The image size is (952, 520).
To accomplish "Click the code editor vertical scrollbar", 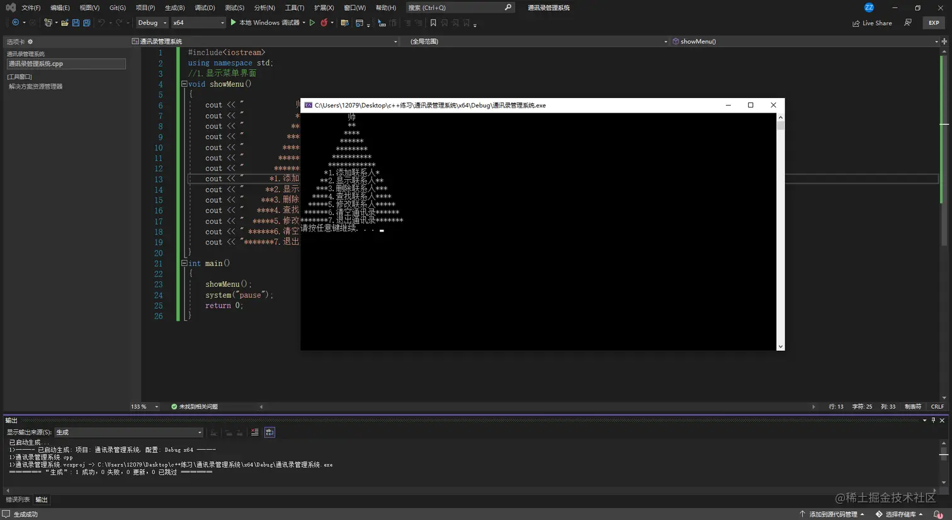I will point(944,223).
